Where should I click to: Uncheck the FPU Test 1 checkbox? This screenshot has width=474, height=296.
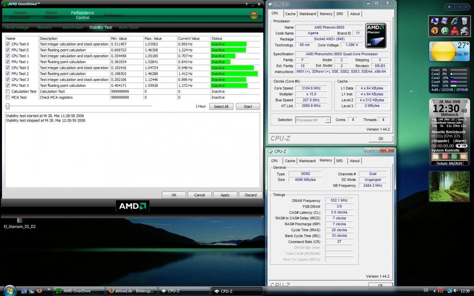point(8,62)
